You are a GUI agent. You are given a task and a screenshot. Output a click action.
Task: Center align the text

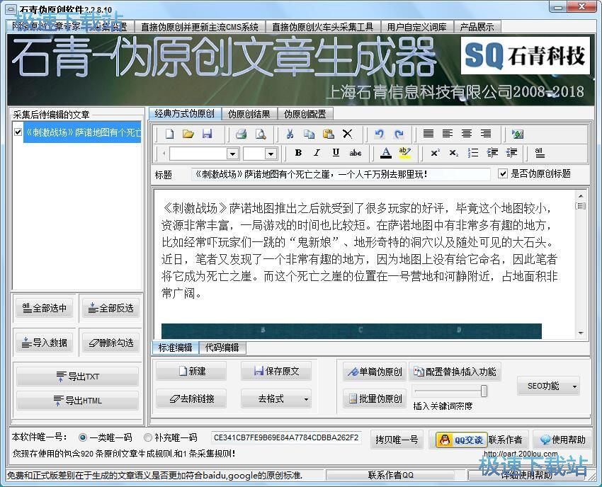pos(467,134)
